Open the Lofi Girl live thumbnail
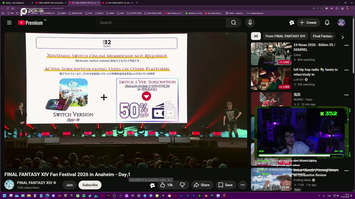 click(x=271, y=78)
